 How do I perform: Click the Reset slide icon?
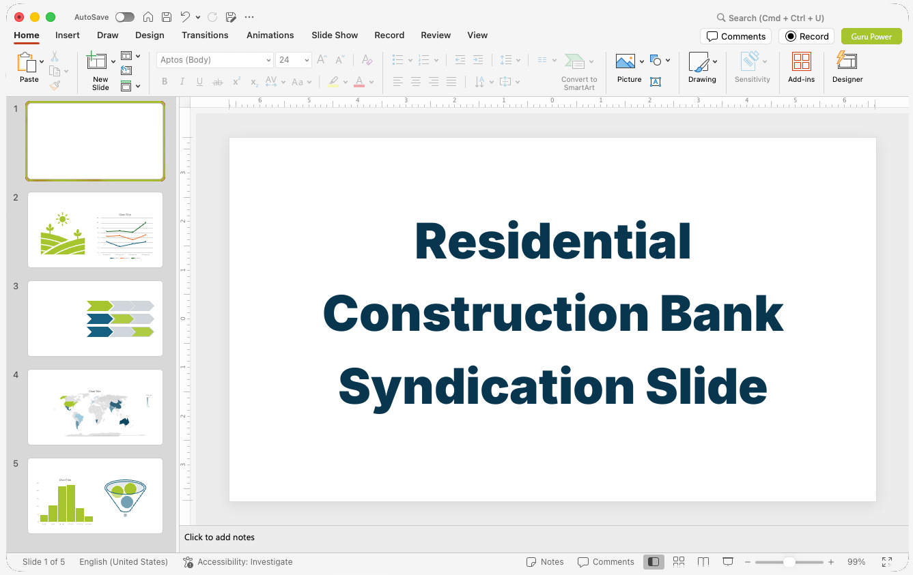[x=126, y=70]
